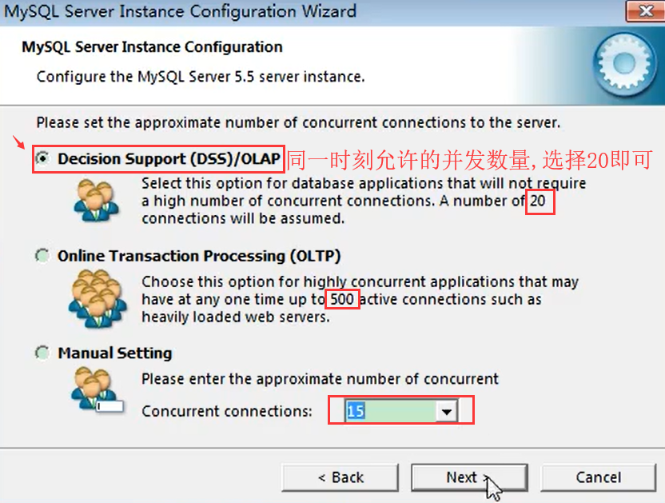Click the red arrow annotation marker
Screen dimensions: 665x503
tap(18, 142)
